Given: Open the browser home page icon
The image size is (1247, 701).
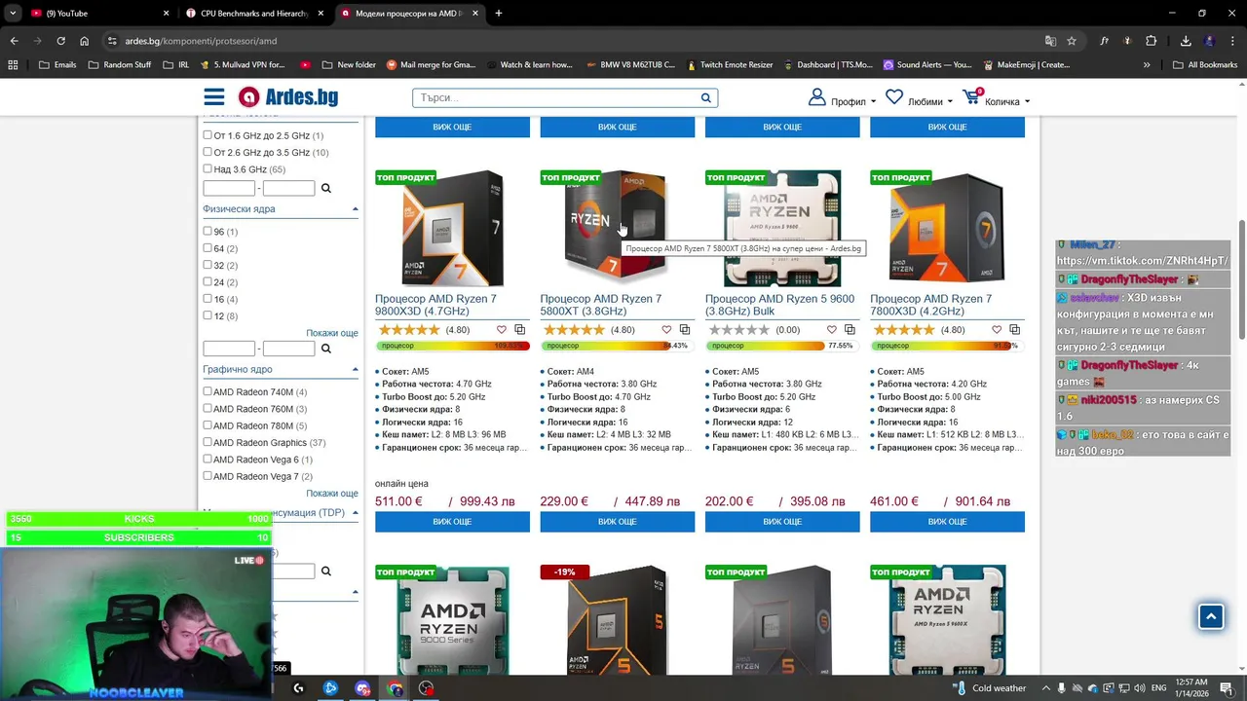Looking at the screenshot, I should coord(84,41).
